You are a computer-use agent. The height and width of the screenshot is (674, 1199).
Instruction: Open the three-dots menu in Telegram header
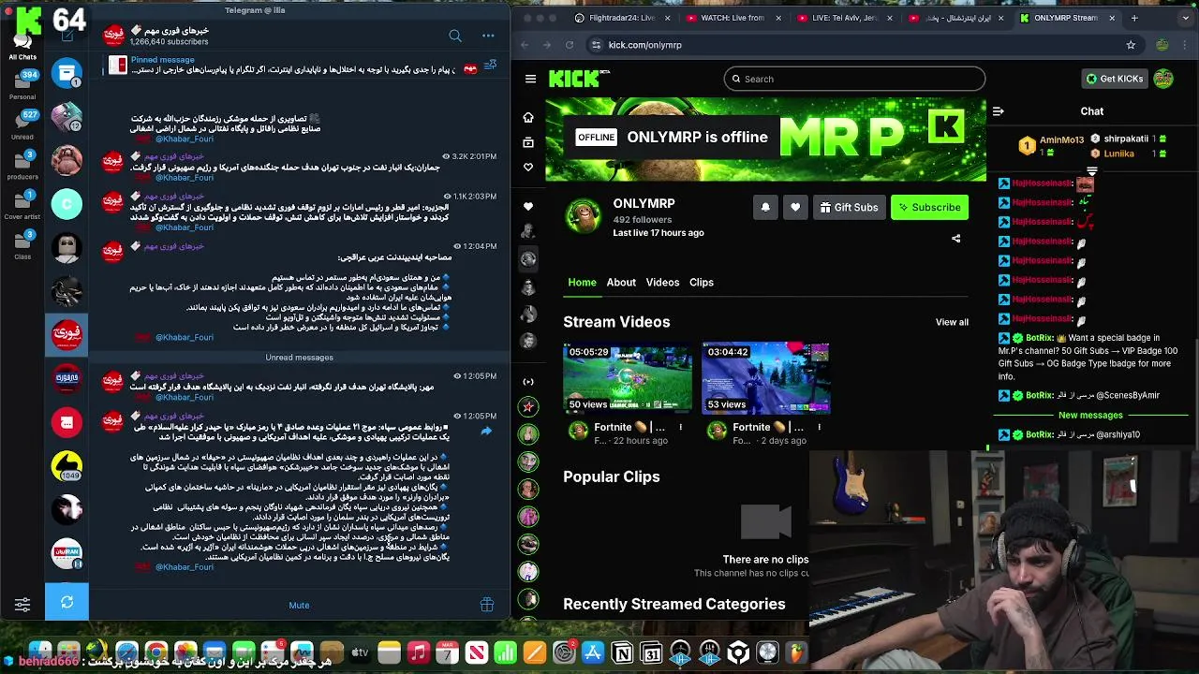click(x=488, y=36)
